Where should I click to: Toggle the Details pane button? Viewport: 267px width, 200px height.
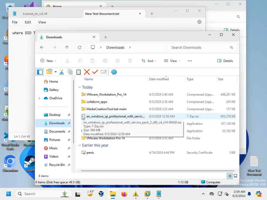(x=225, y=61)
